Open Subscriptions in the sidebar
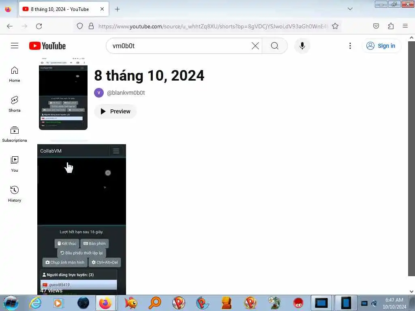The height and width of the screenshot is (311, 415). point(15,134)
